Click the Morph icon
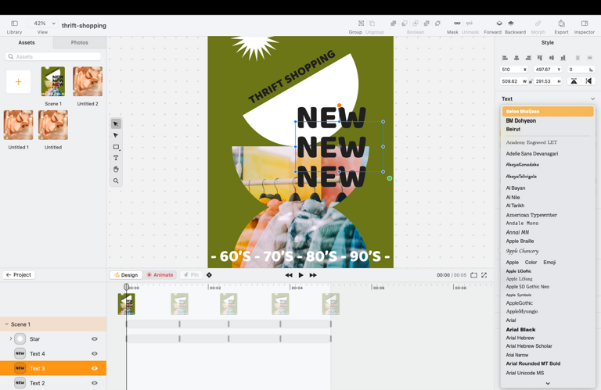 pos(538,23)
